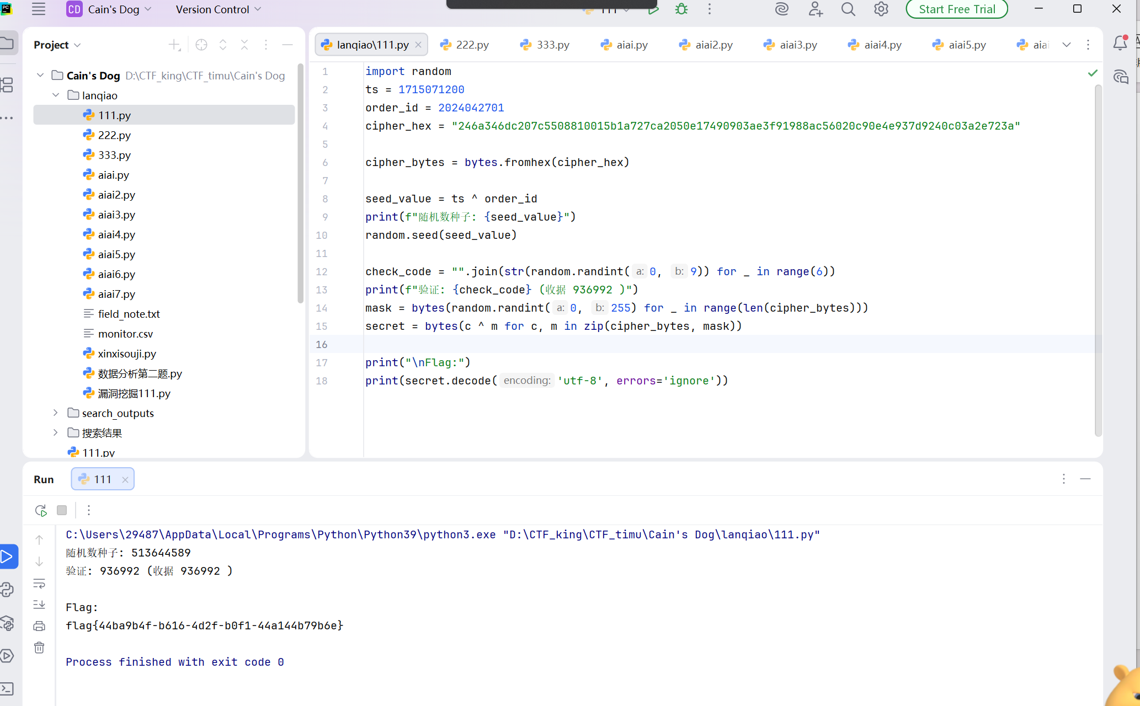Toggle the Project tool window folder icon
Image resolution: width=1140 pixels, height=706 pixels.
(8, 43)
